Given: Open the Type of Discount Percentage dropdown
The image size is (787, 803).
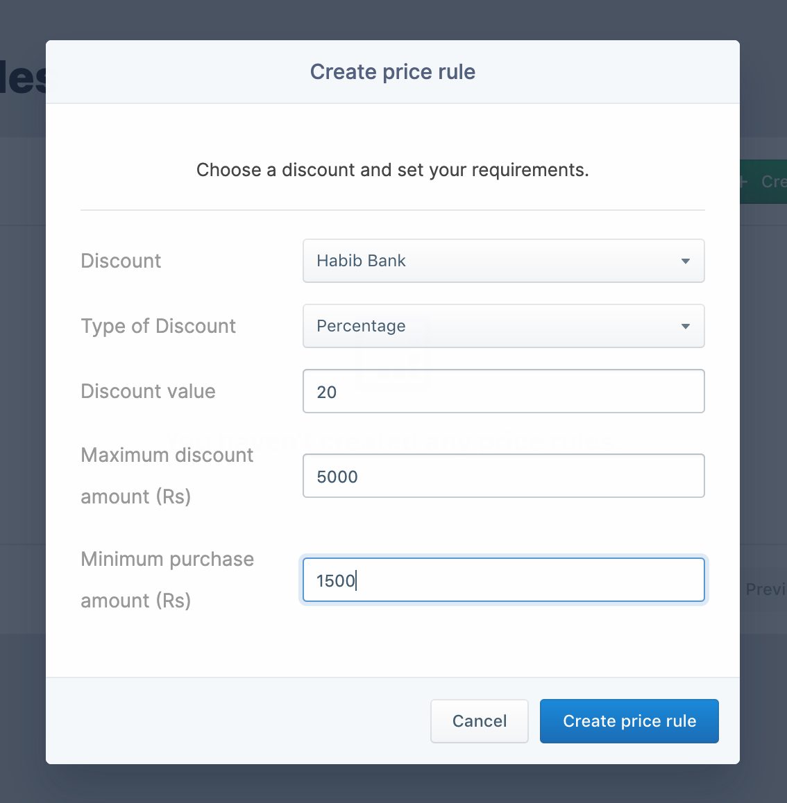Looking at the screenshot, I should pos(486,326).
